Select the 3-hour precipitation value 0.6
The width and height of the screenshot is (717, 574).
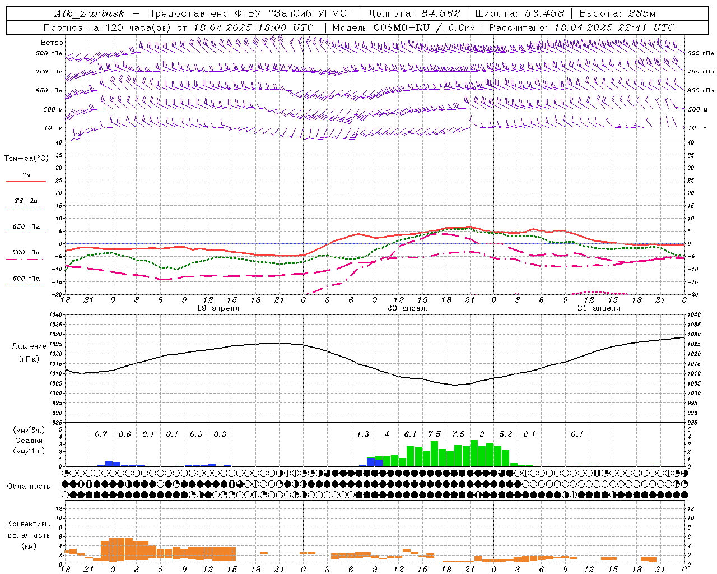pos(124,434)
